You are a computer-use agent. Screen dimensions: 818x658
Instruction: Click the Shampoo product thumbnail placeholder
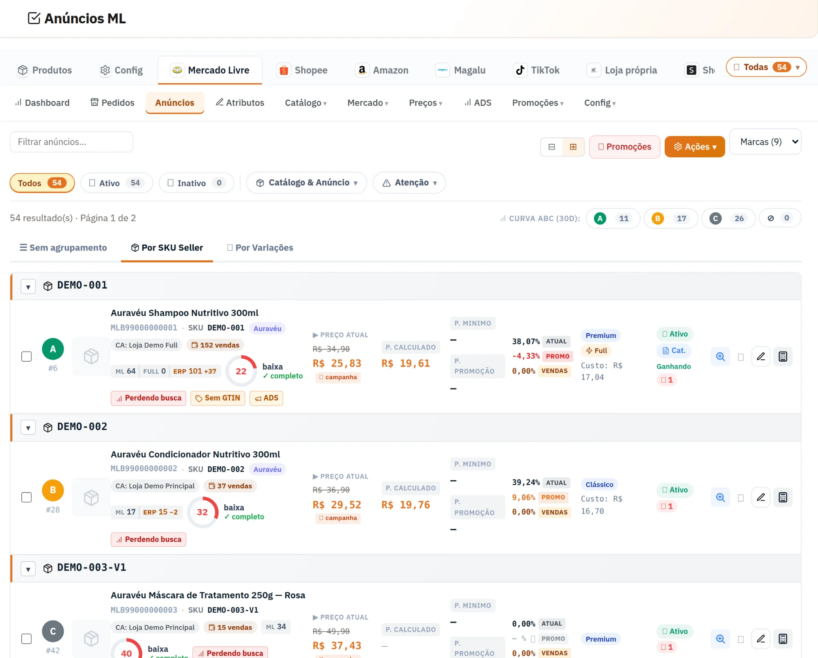tap(91, 356)
